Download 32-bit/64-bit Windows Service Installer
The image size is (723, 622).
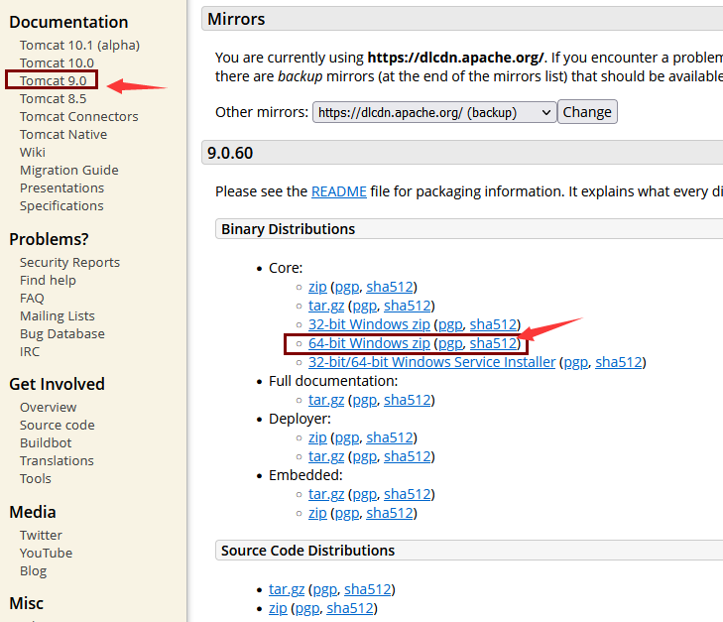432,362
